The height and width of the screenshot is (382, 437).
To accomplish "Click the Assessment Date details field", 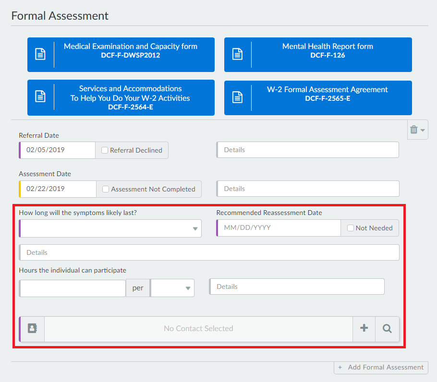I will [x=308, y=189].
